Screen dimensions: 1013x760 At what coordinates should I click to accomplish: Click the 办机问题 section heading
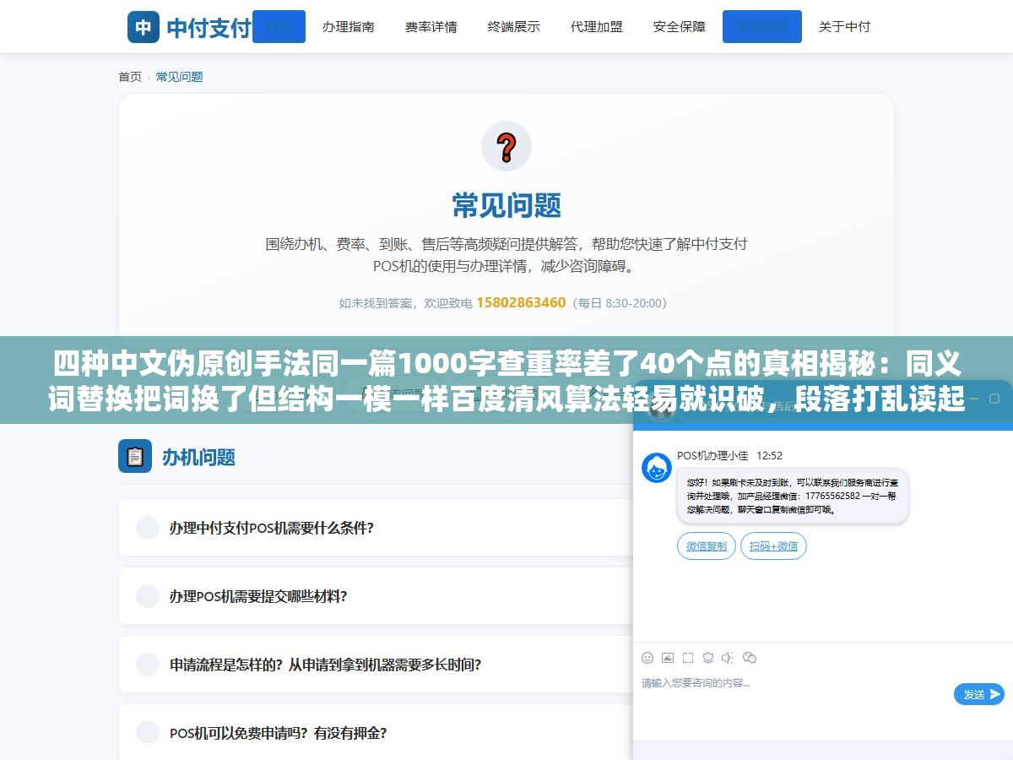tap(198, 457)
